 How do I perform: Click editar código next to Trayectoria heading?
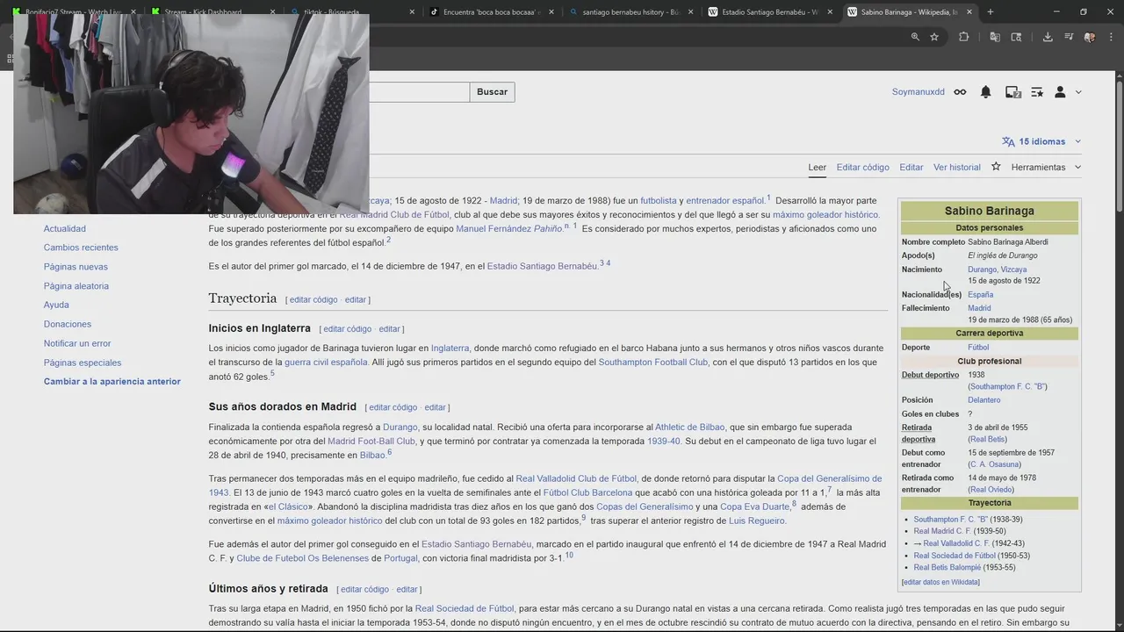[313, 299]
